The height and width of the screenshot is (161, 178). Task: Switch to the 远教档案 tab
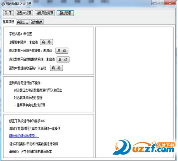[x=37, y=22]
